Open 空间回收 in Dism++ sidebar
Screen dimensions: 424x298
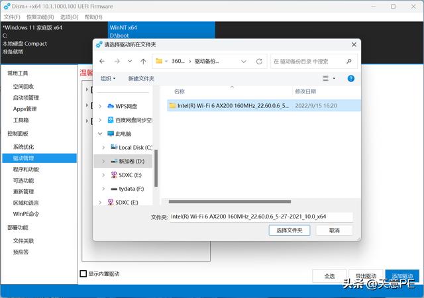[24, 87]
